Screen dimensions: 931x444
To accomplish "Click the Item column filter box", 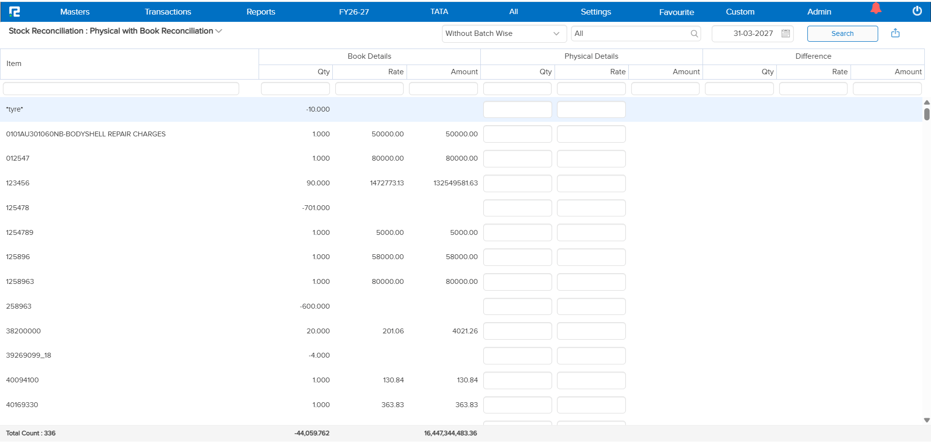I will [x=121, y=88].
